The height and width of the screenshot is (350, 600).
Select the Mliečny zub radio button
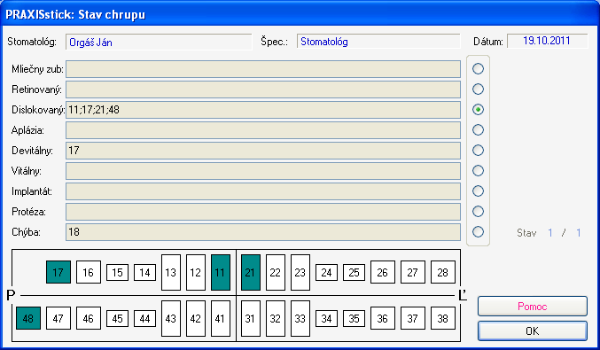click(478, 69)
